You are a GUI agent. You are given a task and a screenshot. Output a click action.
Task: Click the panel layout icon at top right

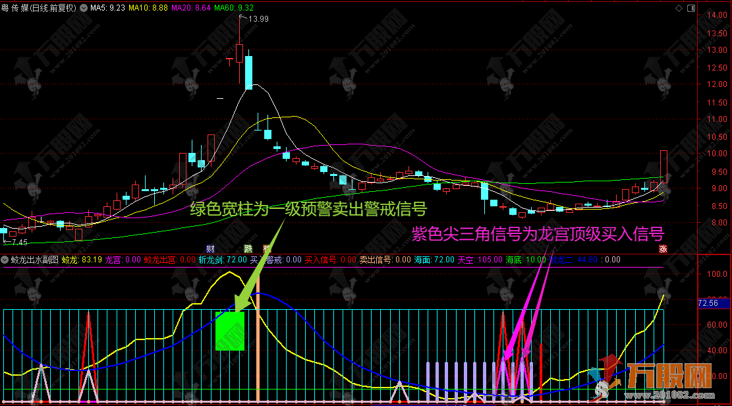tap(691, 8)
